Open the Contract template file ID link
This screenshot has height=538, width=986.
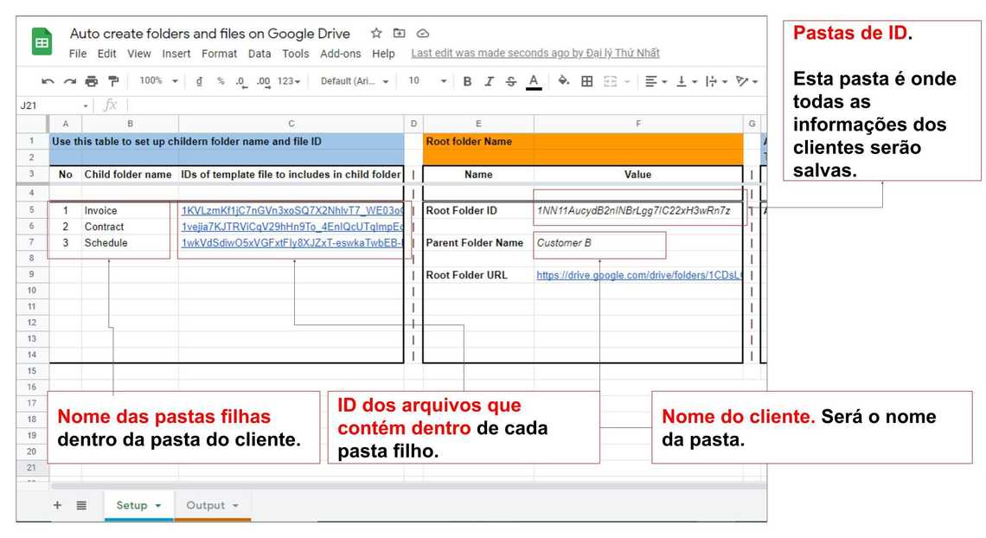[292, 227]
